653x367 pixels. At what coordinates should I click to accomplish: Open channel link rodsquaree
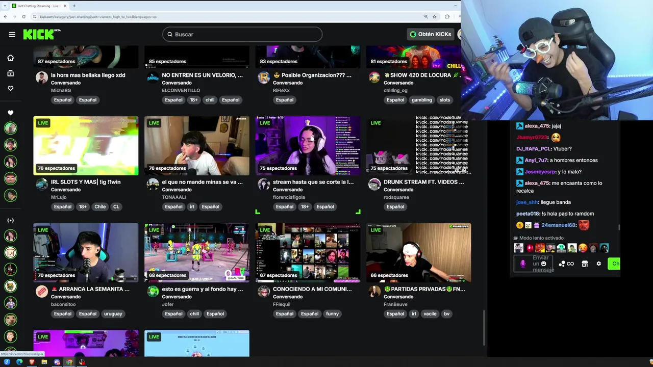[x=396, y=197]
